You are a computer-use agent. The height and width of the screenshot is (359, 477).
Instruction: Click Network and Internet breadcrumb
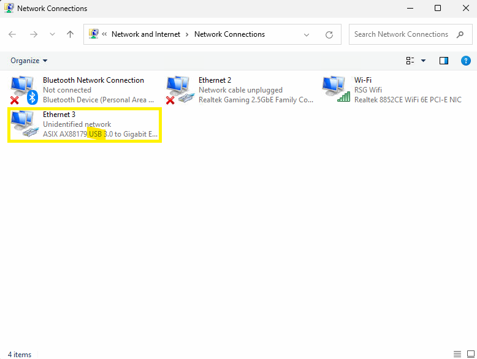click(x=146, y=34)
